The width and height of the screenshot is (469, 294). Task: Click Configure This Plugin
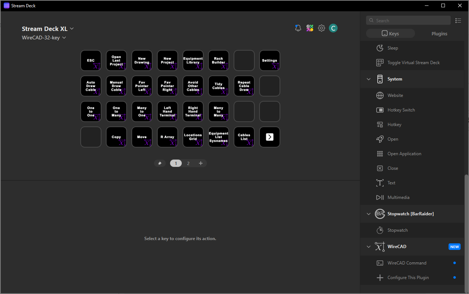pyautogui.click(x=408, y=278)
